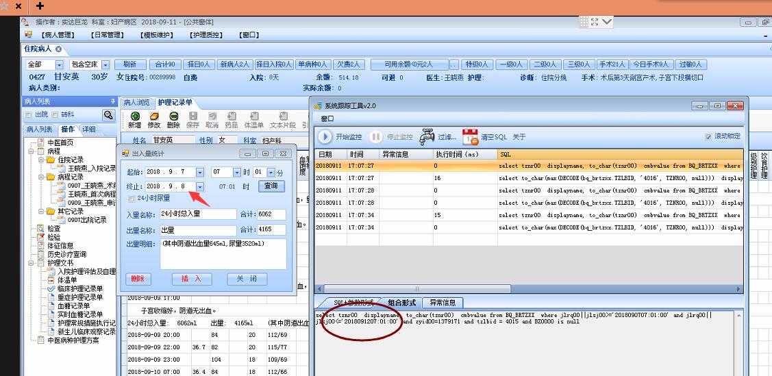Open 检验 item in the tree
Image resolution: width=772 pixels, height=376 pixels.
tap(54, 237)
